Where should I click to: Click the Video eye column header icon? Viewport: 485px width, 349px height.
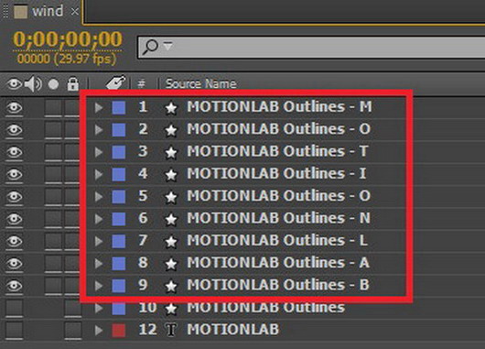[x=15, y=84]
